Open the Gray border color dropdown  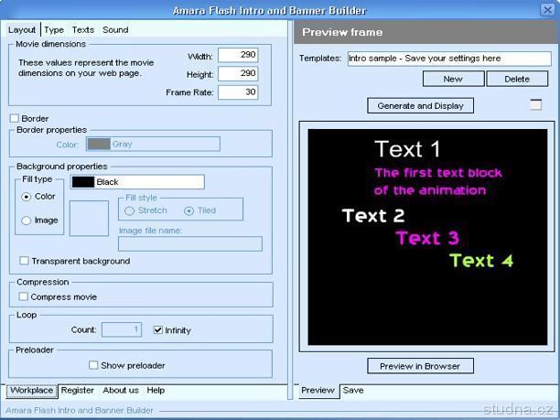pos(153,144)
